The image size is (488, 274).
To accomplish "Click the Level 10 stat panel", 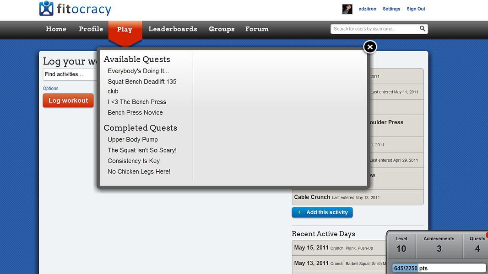I will coord(401,245).
